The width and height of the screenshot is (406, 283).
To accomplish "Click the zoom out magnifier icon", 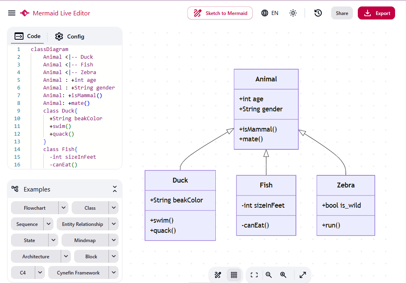I will pos(268,275).
